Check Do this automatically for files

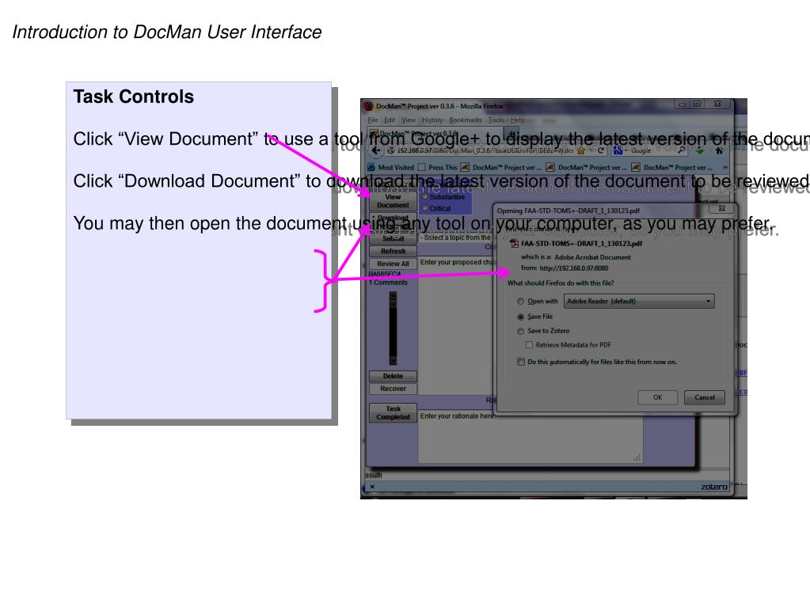pyautogui.click(x=521, y=362)
